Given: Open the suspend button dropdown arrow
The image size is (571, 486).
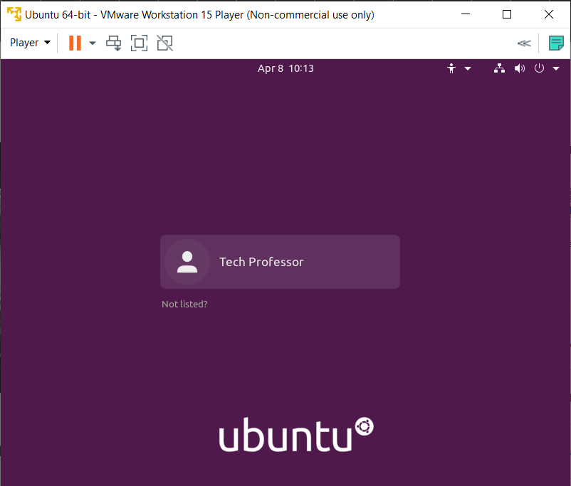Looking at the screenshot, I should click(92, 43).
